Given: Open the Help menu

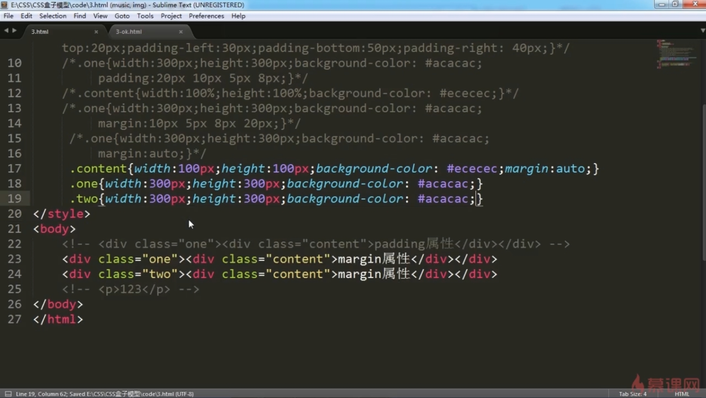Looking at the screenshot, I should click(x=238, y=16).
